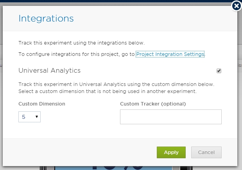Viewport: 242px width, 170px height.
Task: Uncheck the Universal Analytics checkbox
Action: point(219,71)
